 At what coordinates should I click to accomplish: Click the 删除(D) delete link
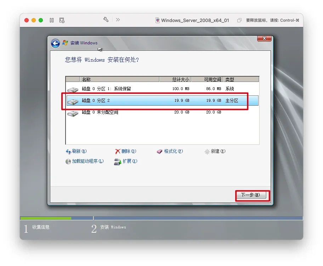129,151
